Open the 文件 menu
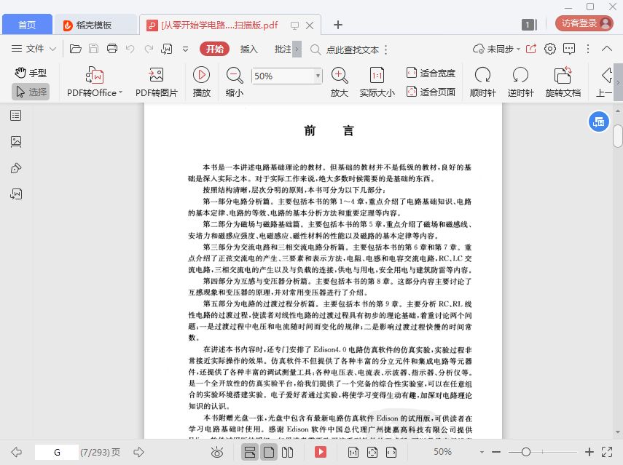The width and height of the screenshot is (623, 465). tap(34, 49)
